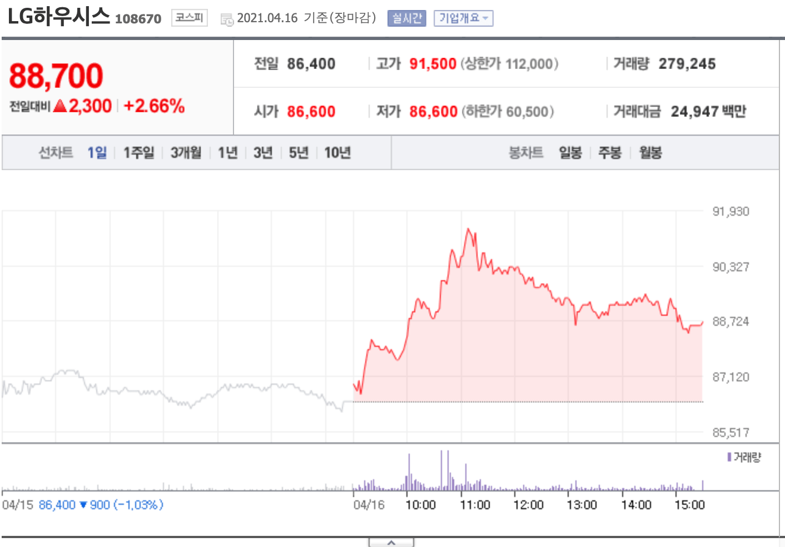The width and height of the screenshot is (785, 547).
Task: Click the red up-triangle change icon
Action: click(60, 106)
